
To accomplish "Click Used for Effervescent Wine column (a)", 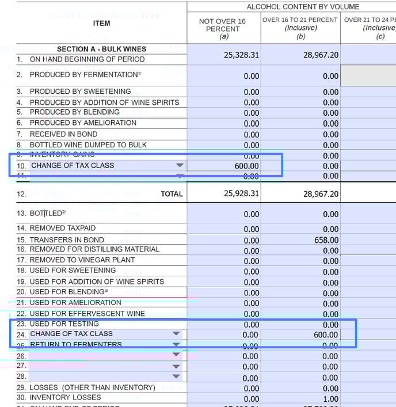I will pyautogui.click(x=224, y=314).
